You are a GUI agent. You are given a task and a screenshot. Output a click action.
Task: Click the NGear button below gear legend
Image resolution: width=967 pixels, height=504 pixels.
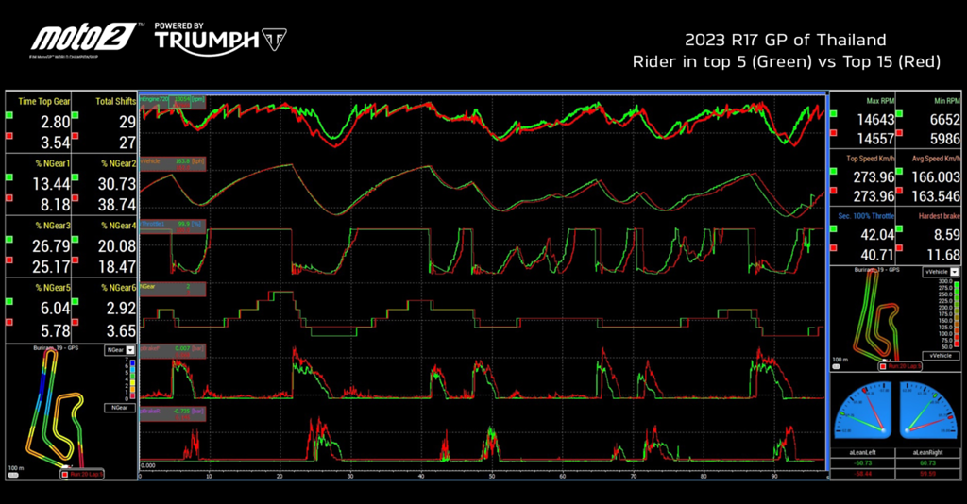click(120, 408)
